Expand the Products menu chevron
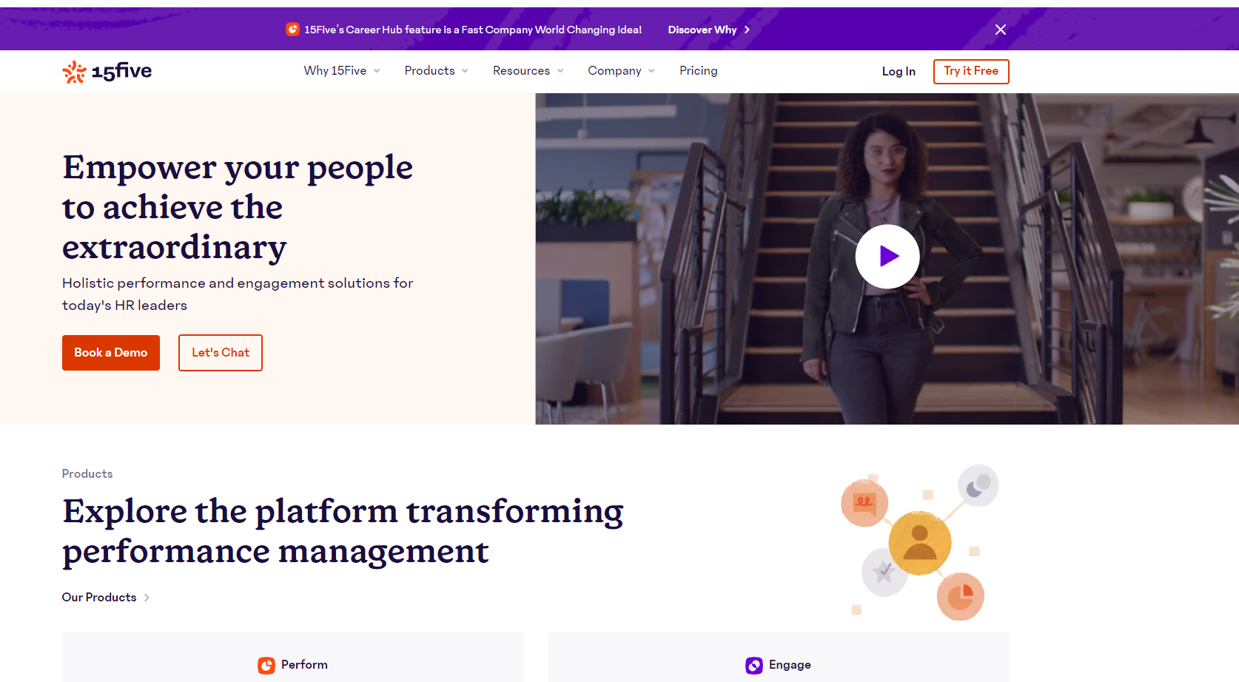 click(465, 71)
